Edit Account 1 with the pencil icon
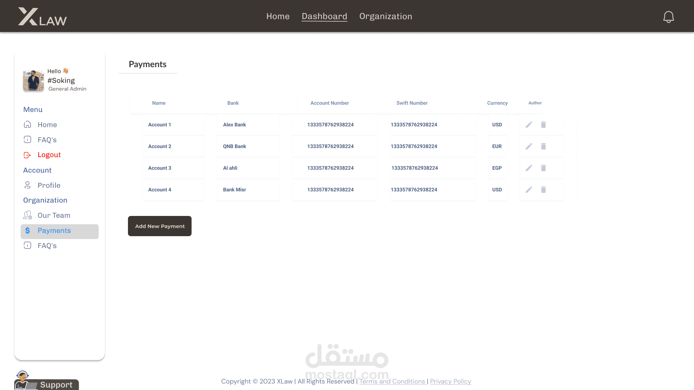 (529, 125)
